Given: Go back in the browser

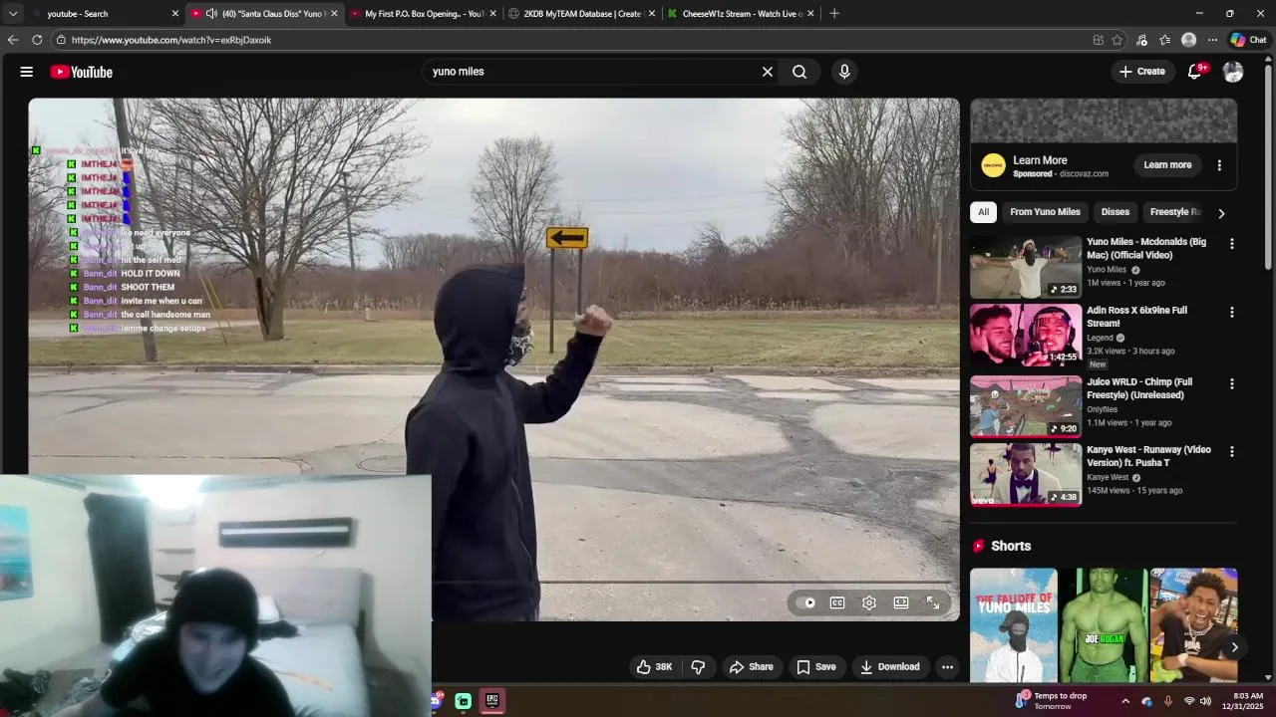Looking at the screenshot, I should point(12,40).
